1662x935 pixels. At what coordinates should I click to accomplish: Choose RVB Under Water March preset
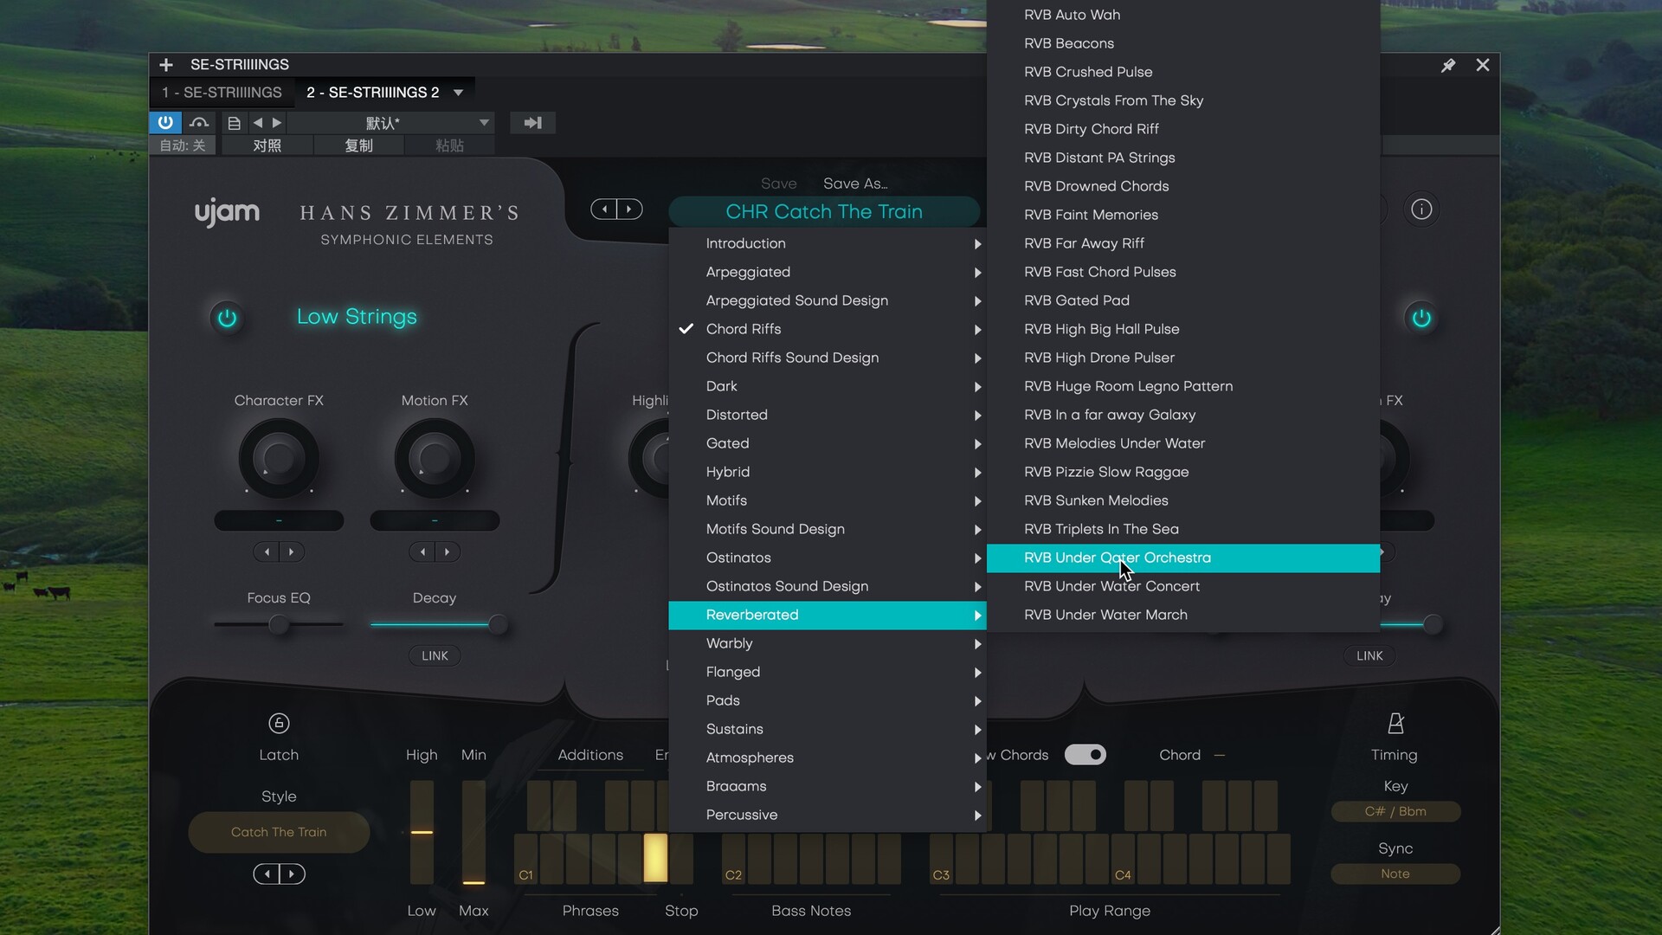1183,616
